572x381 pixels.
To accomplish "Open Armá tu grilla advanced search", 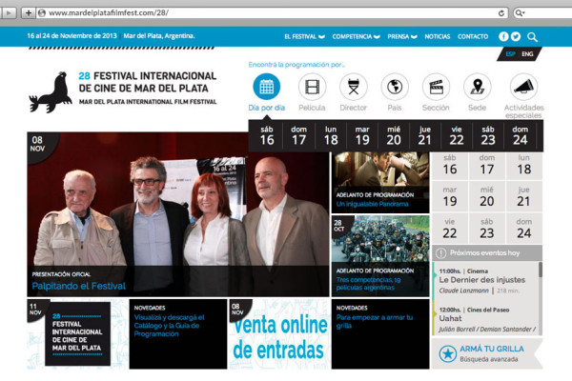I will (487, 353).
